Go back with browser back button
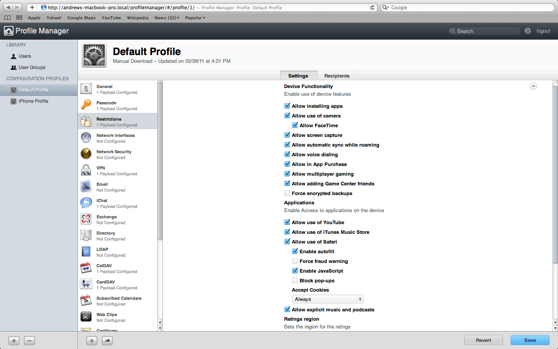 point(8,7)
